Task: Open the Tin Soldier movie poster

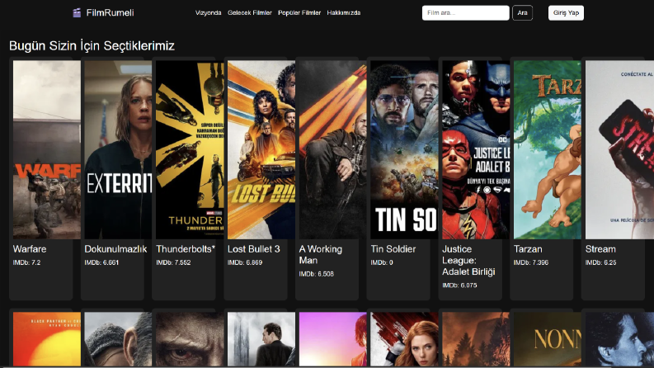Action: point(404,150)
